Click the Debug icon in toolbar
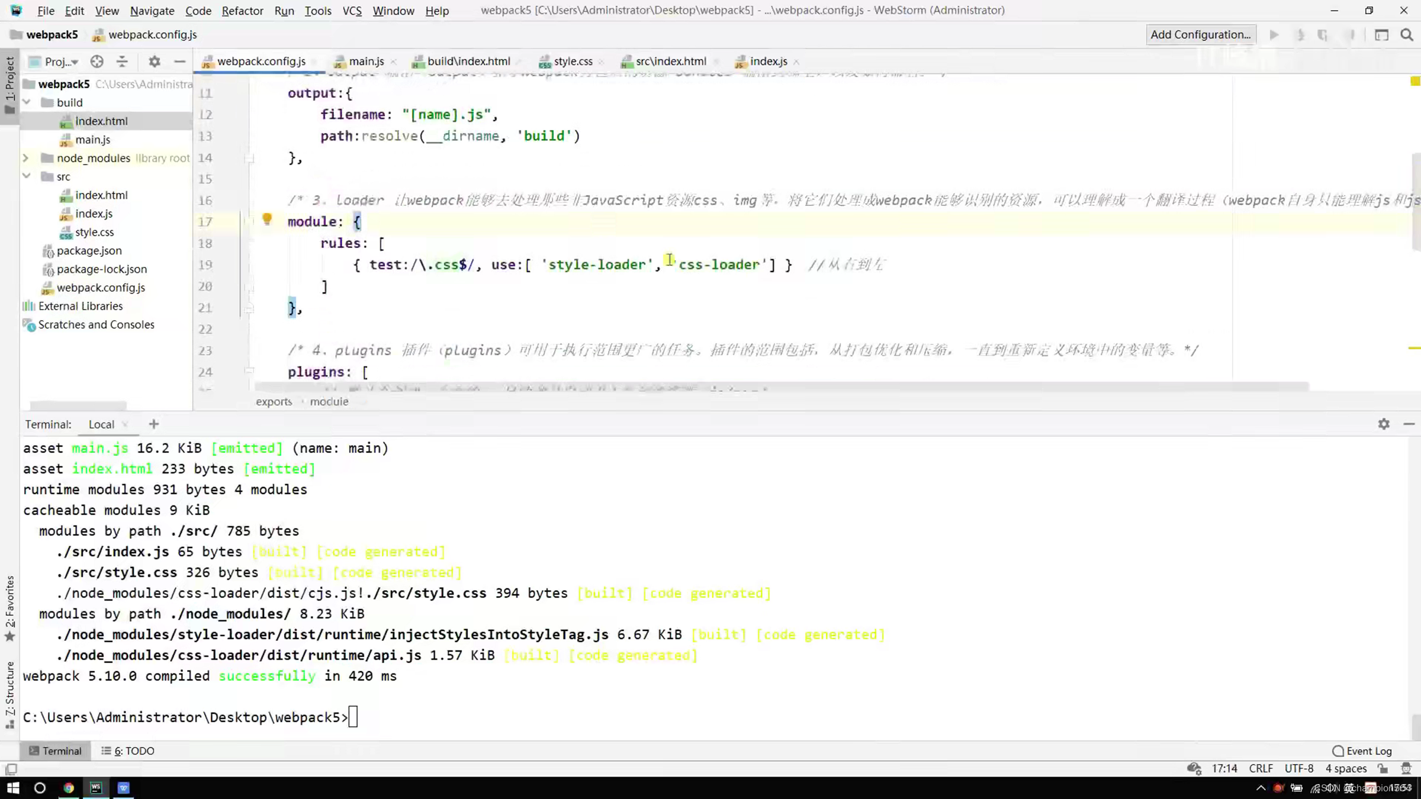 1300,35
